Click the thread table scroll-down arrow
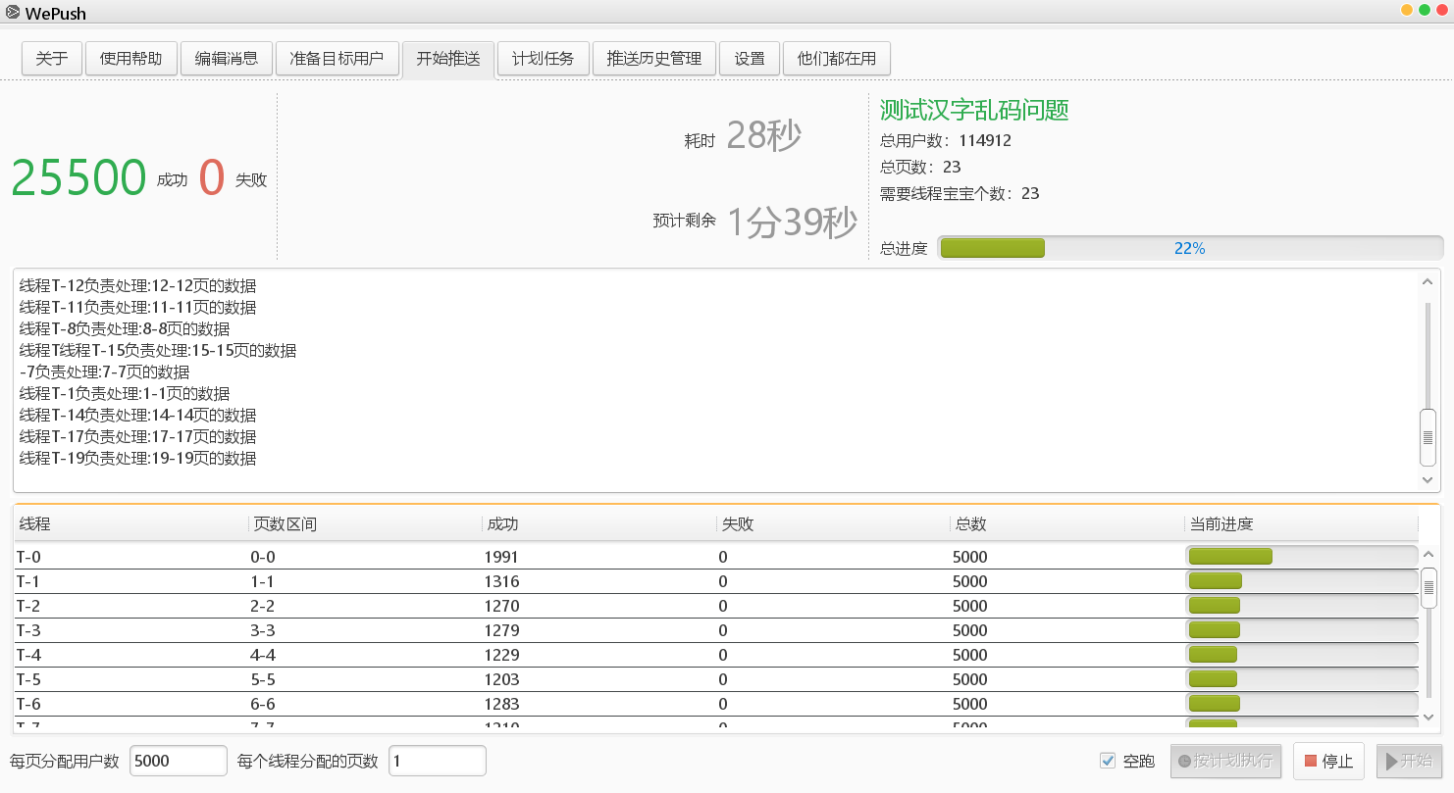The height and width of the screenshot is (793, 1454). click(1428, 719)
